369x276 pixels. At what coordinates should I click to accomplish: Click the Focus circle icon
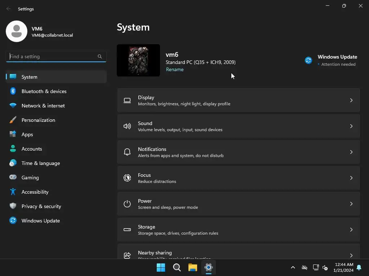tap(127, 178)
